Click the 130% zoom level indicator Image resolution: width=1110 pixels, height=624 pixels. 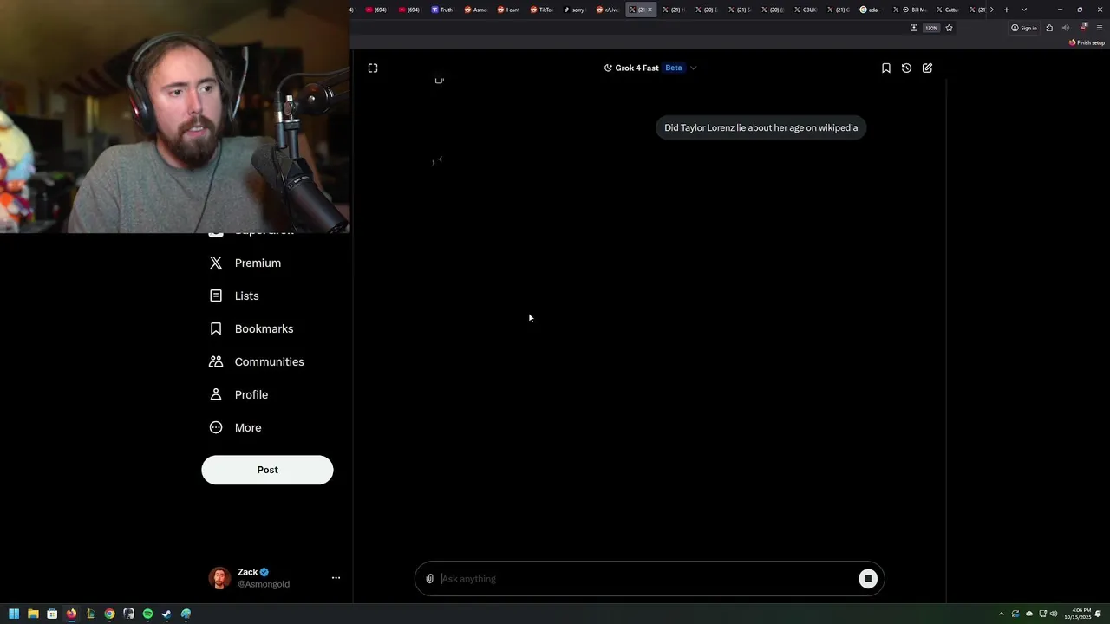tap(931, 28)
